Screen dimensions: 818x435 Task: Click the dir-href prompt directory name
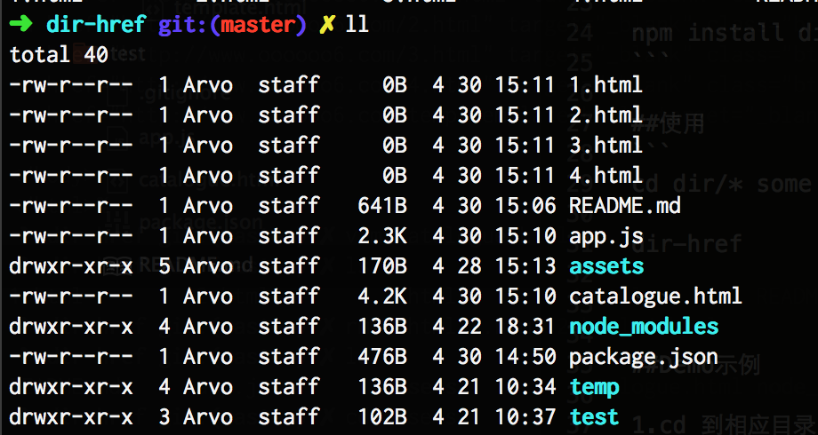click(96, 24)
